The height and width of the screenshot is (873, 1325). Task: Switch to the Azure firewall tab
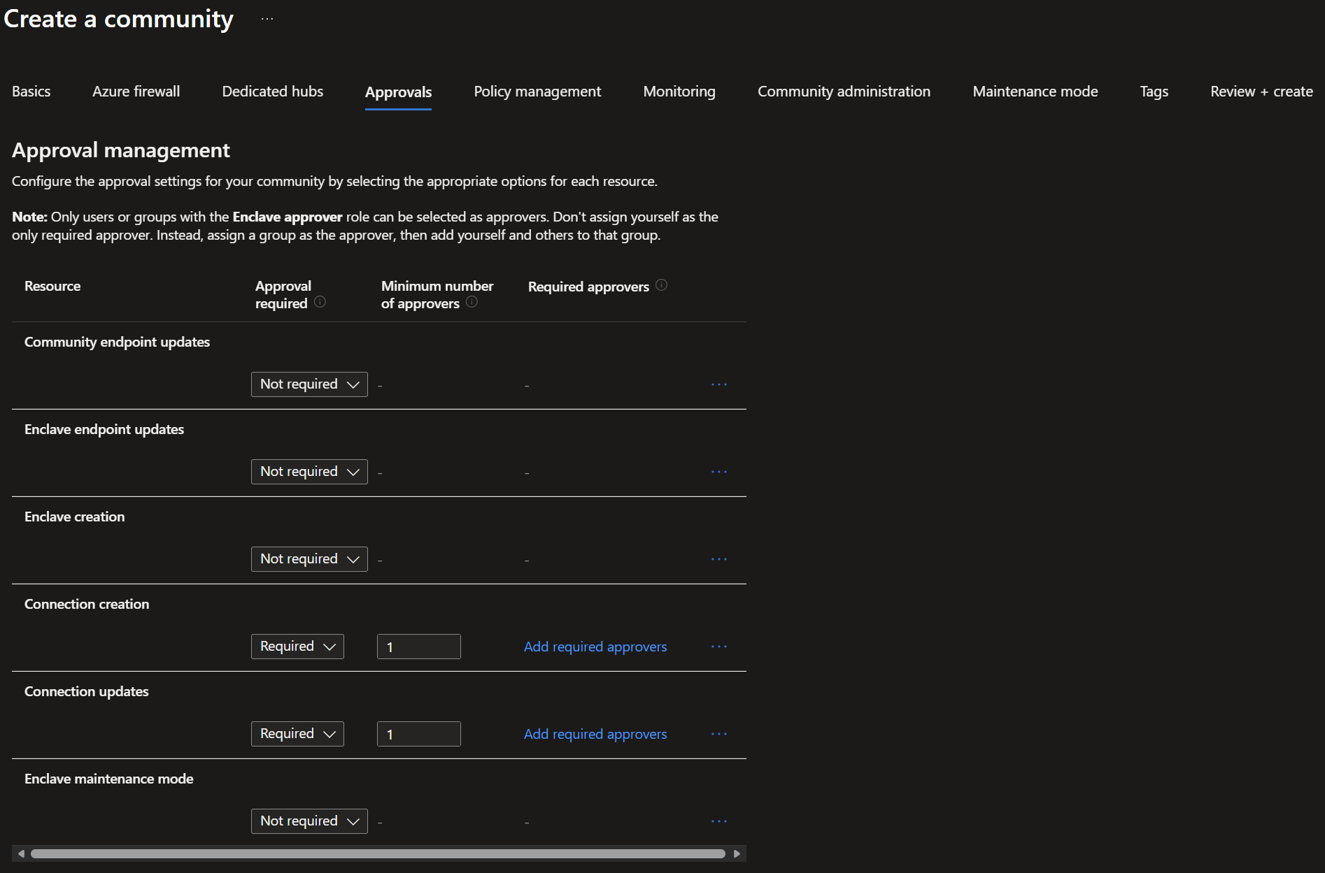click(x=136, y=92)
